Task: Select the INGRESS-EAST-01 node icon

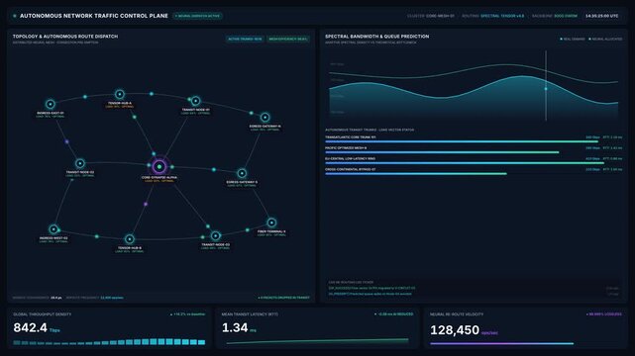Action: [50, 104]
